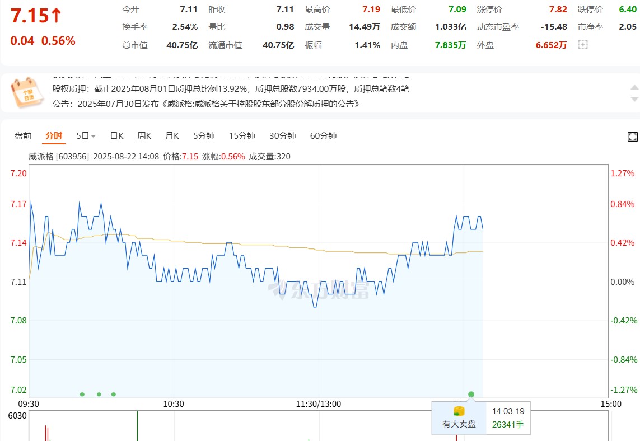Click the current price 7.15
640x441 pixels.
tap(30, 16)
